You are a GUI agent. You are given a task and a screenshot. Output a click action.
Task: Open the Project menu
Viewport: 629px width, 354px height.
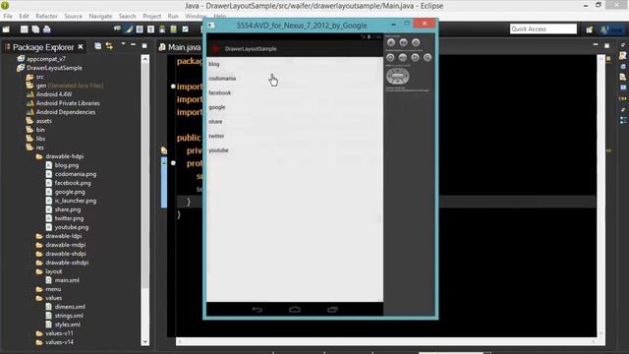click(x=152, y=16)
